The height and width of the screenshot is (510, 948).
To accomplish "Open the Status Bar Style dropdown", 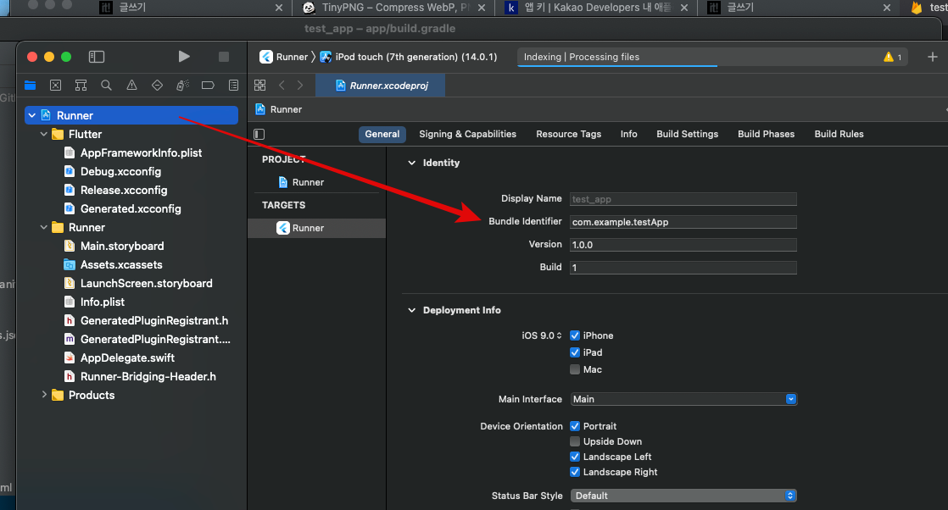I will click(x=683, y=496).
